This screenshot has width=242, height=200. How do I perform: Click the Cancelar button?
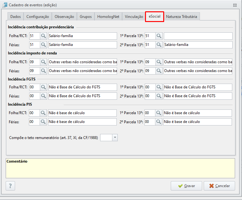click(x=219, y=186)
